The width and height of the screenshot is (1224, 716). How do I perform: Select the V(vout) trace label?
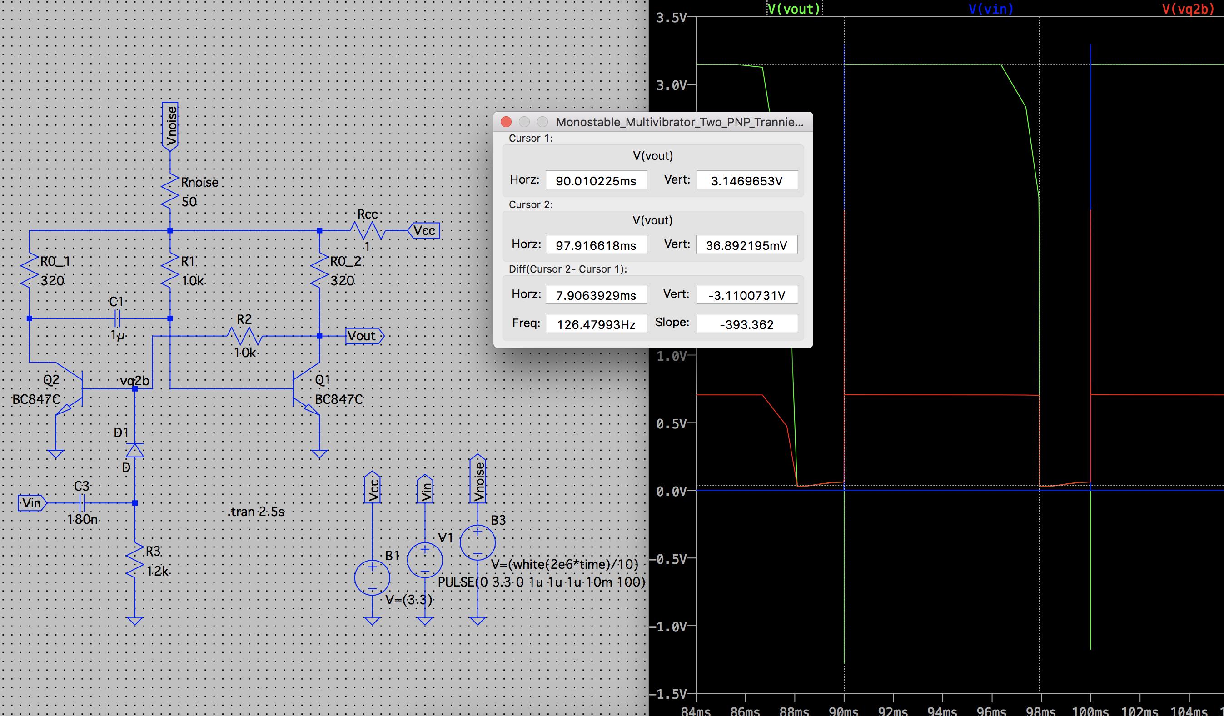[x=794, y=9]
